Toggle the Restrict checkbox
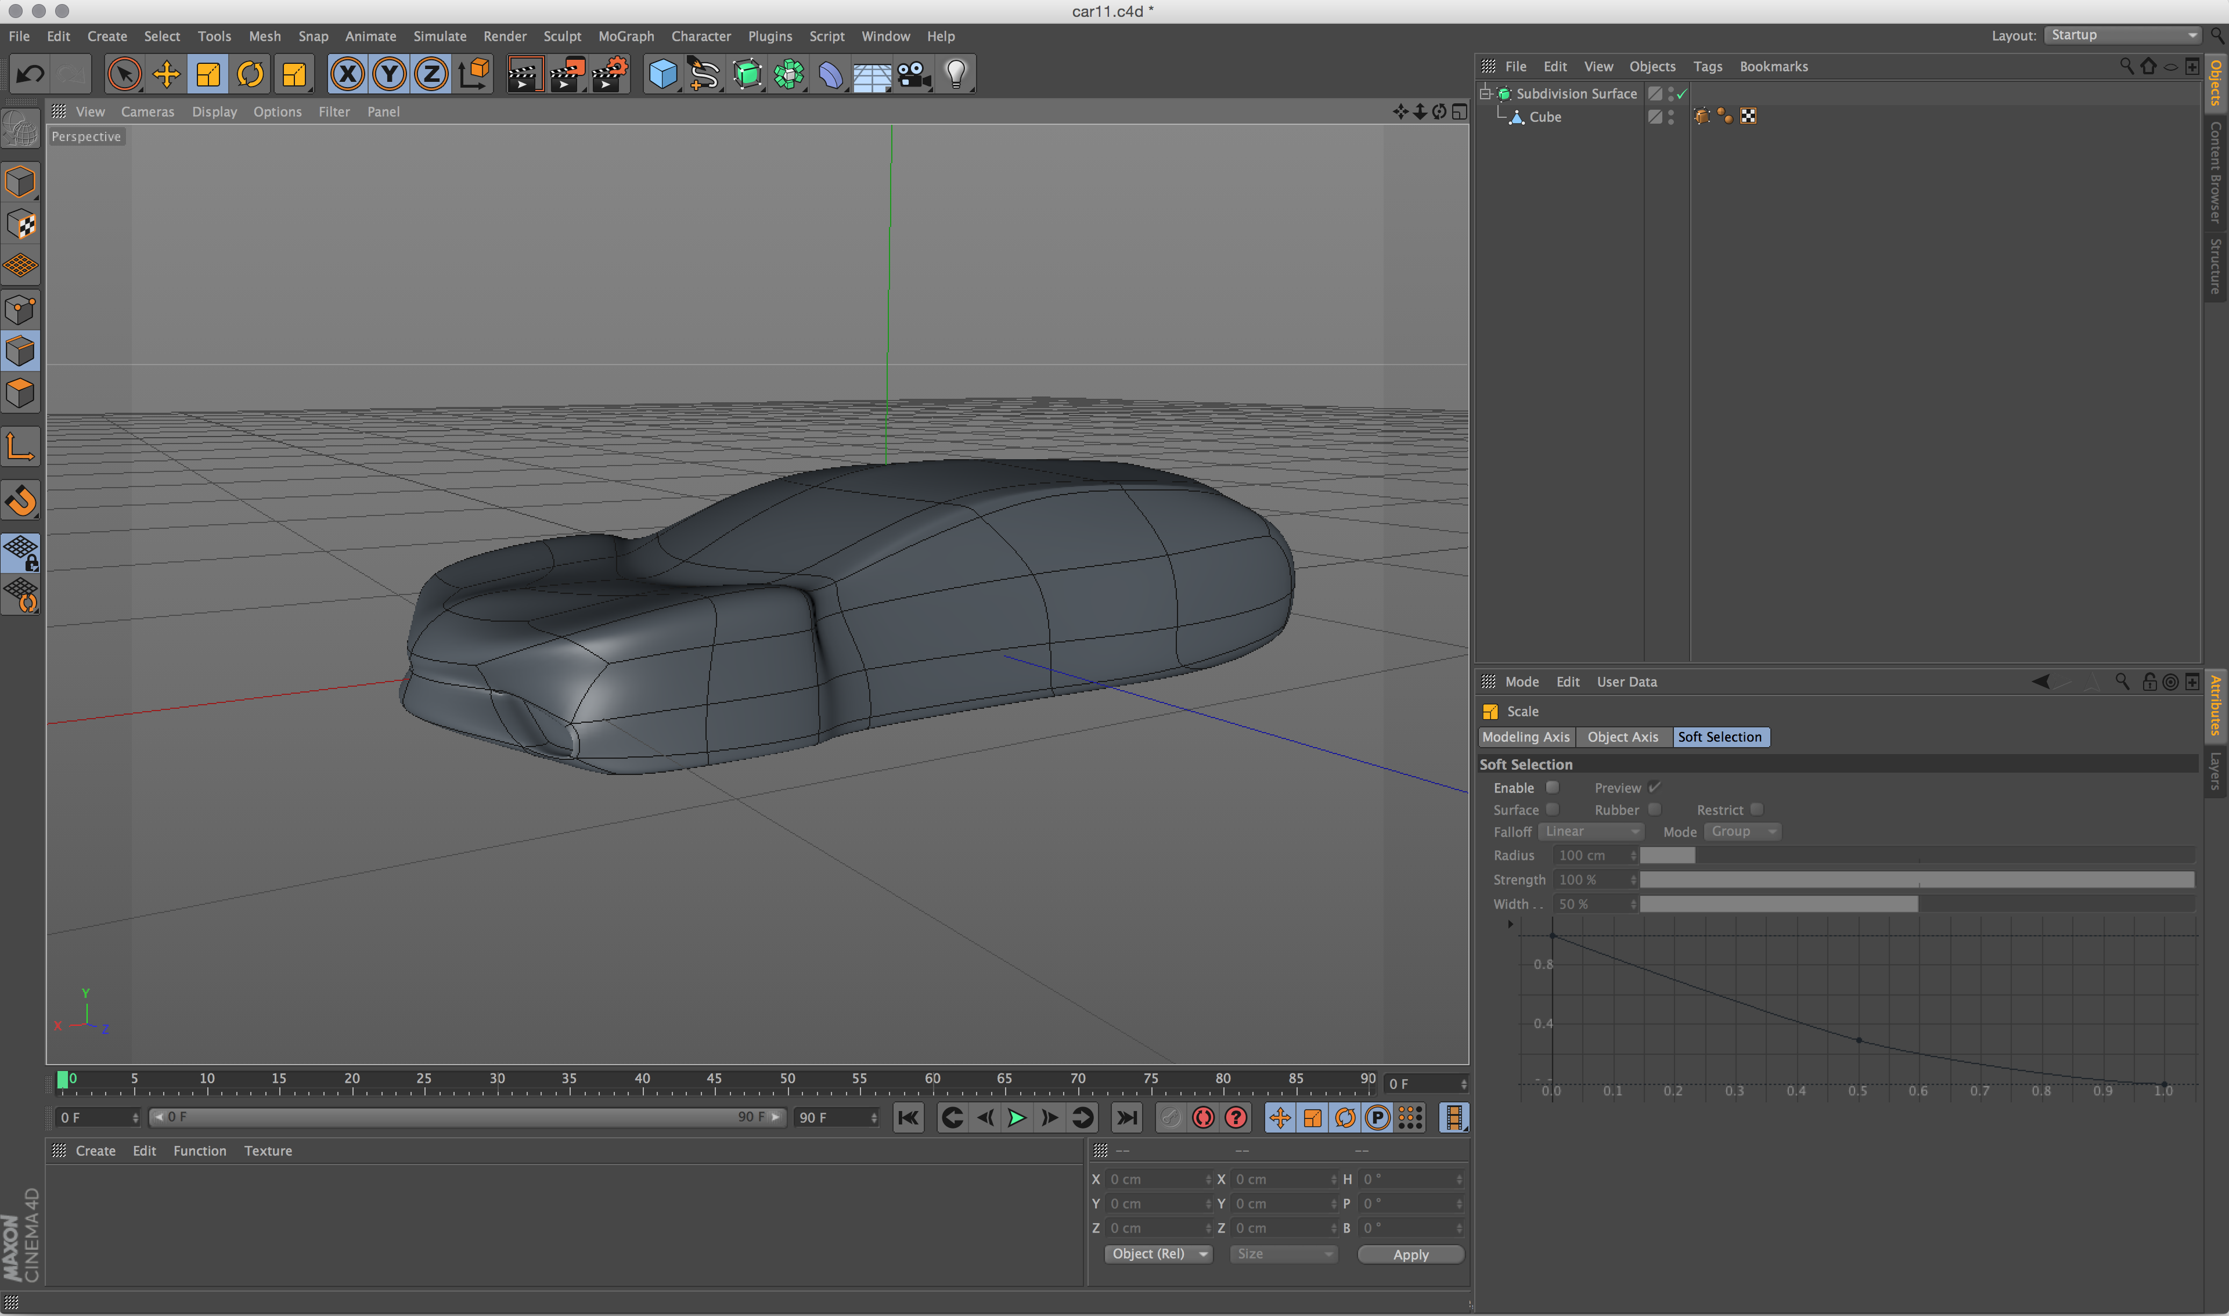The width and height of the screenshot is (2229, 1316). [1756, 810]
